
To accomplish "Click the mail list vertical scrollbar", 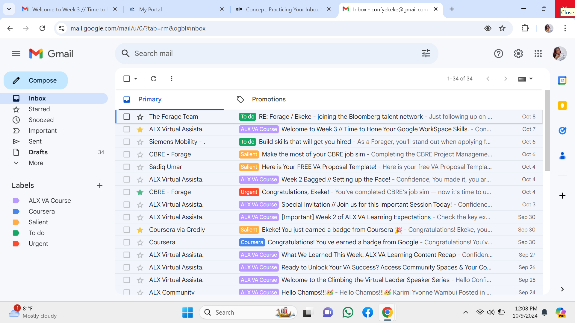I will pyautogui.click(x=547, y=130).
